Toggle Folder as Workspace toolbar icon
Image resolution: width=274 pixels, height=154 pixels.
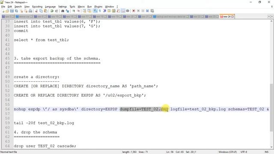pyautogui.click(x=123, y=11)
